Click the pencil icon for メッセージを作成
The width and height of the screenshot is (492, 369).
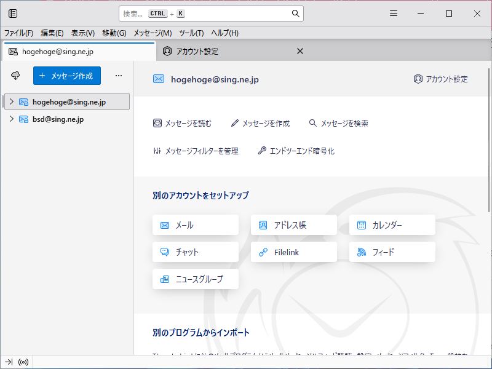[x=235, y=123]
